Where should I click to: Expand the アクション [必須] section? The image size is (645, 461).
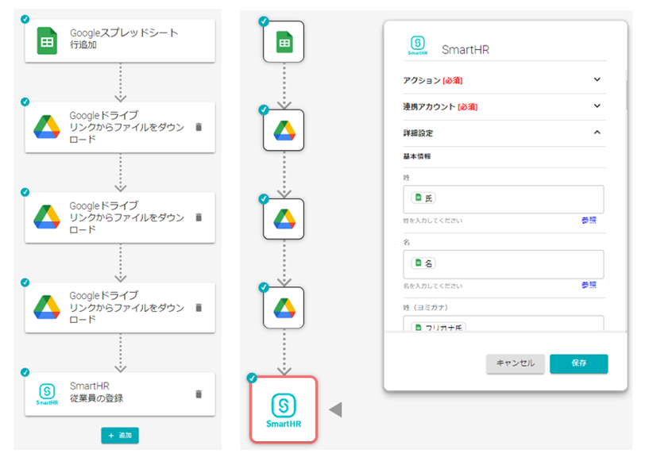tap(504, 80)
